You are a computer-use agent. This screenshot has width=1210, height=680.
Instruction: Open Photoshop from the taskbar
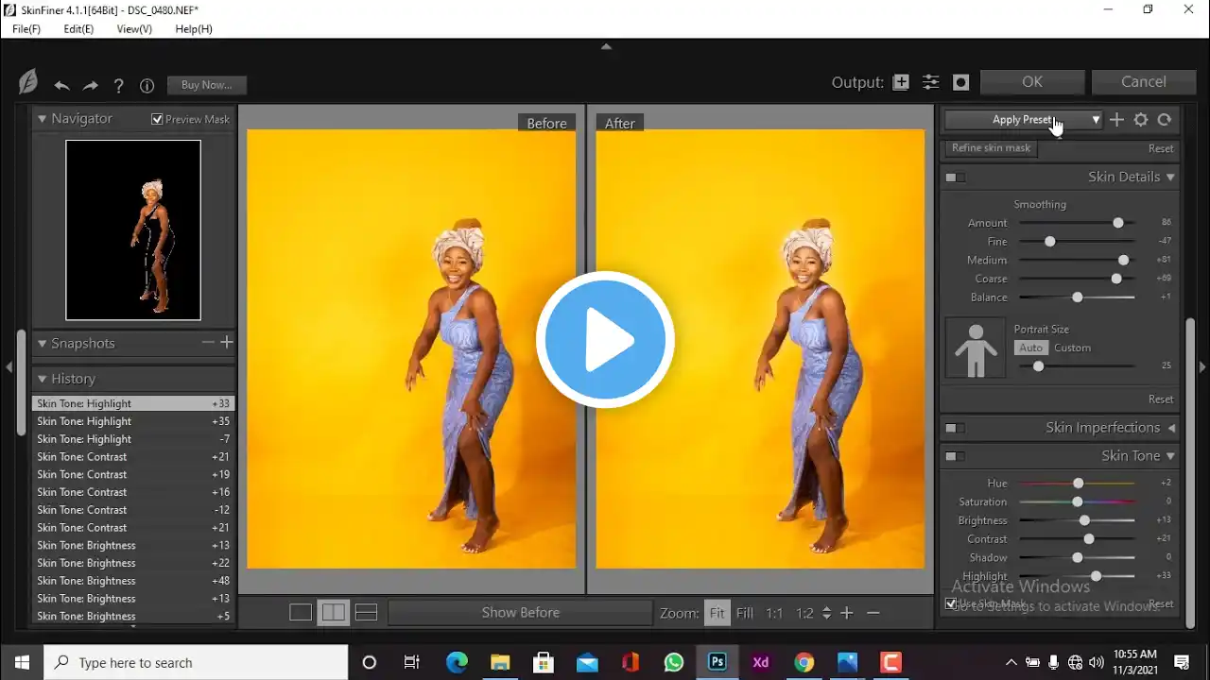(717, 662)
